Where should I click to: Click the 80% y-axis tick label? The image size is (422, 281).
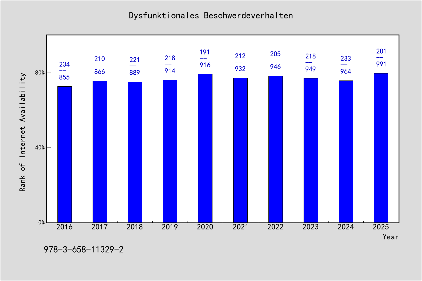click(x=40, y=73)
